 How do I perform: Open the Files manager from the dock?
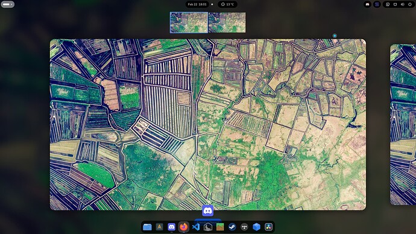click(x=147, y=227)
